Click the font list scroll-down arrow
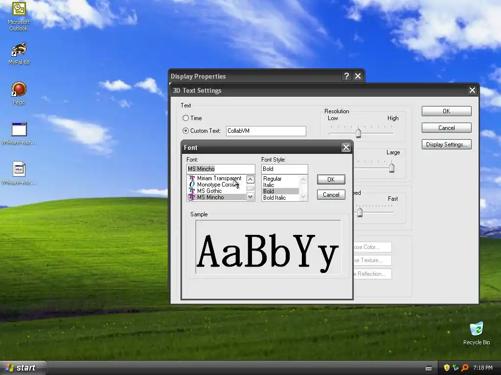This screenshot has height=375, width=501. (x=250, y=197)
